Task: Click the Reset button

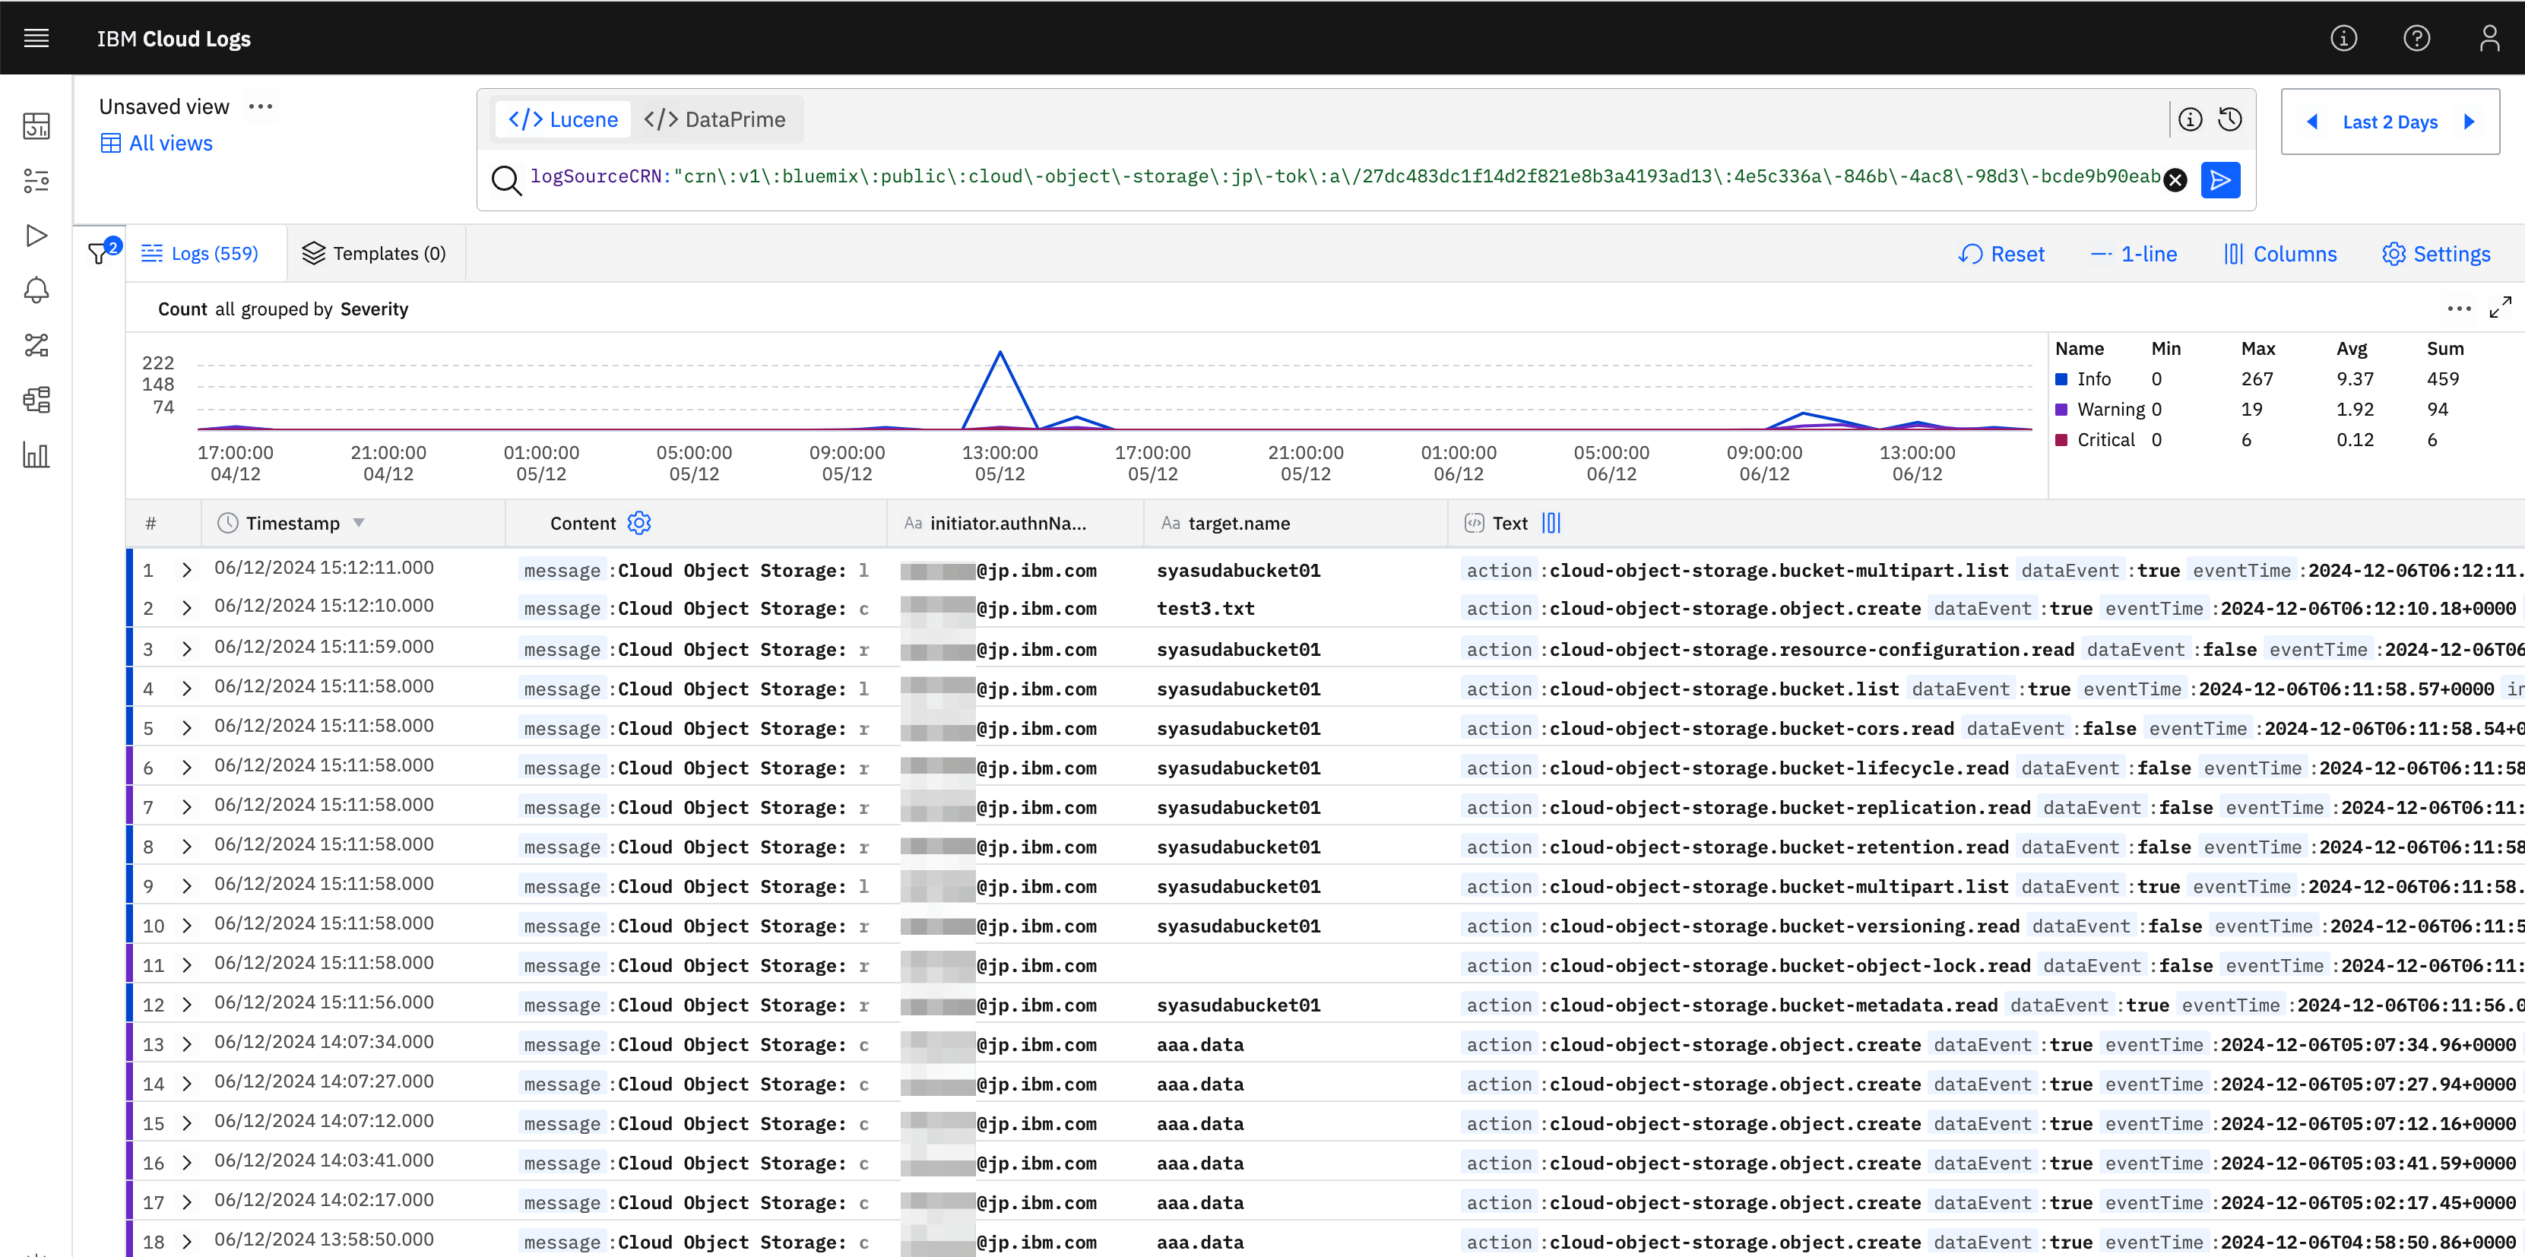Action: 2001,254
